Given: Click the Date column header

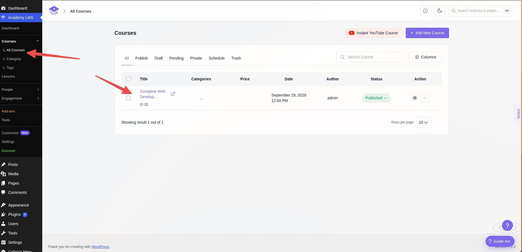Looking at the screenshot, I should 289,79.
